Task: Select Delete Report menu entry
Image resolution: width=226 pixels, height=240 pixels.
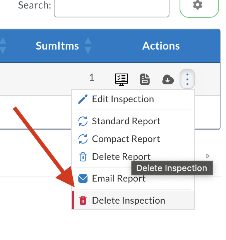Action: [x=133, y=157]
